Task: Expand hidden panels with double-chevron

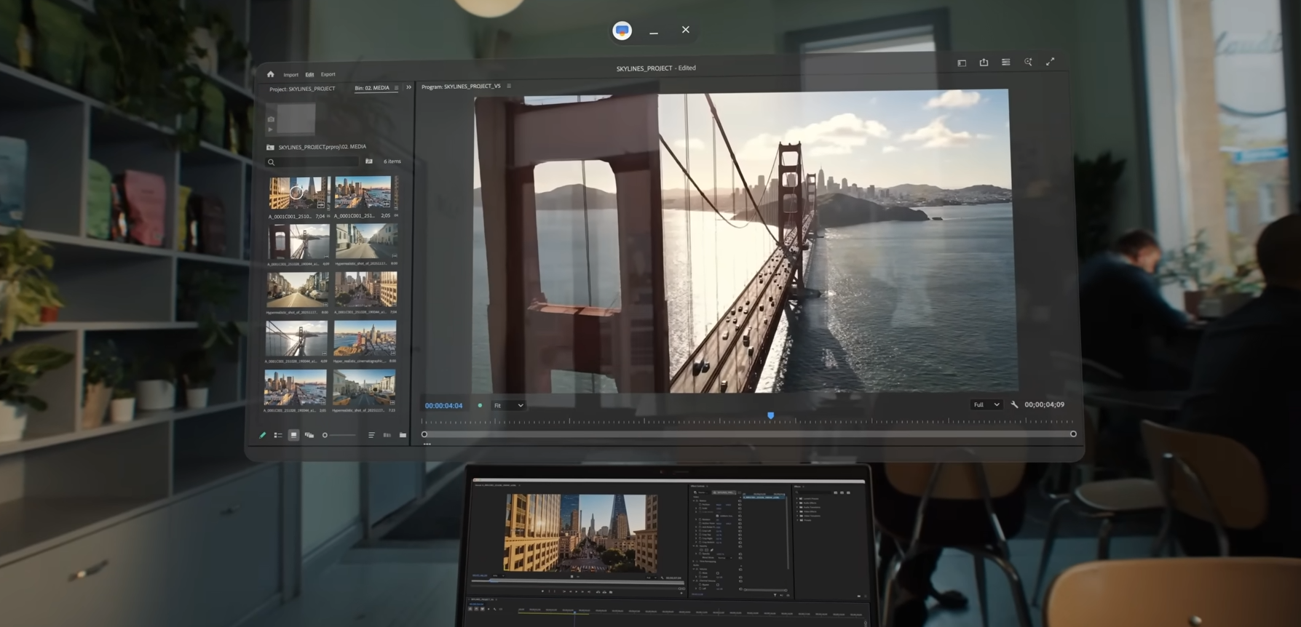Action: point(408,87)
